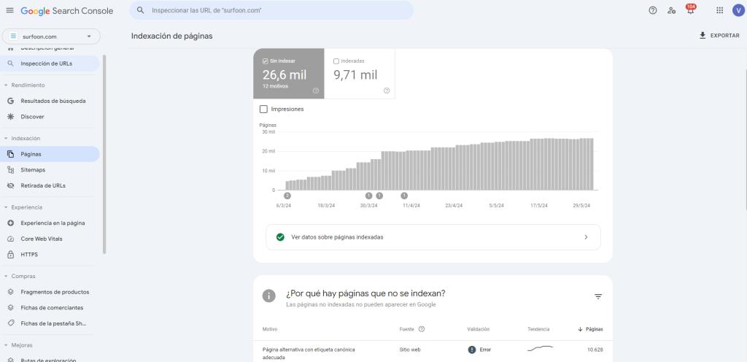Open the surfoon.com property dropdown
This screenshot has width=747, height=362.
point(51,36)
